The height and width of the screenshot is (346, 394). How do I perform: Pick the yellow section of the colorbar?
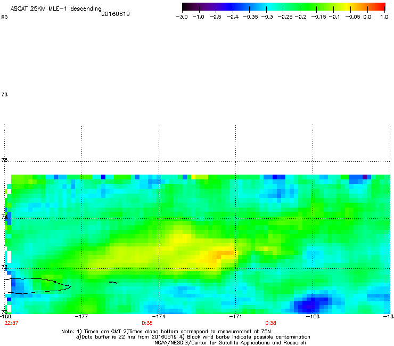347,6
